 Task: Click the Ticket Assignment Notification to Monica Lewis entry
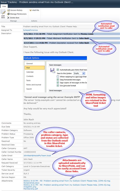(72, 34)
